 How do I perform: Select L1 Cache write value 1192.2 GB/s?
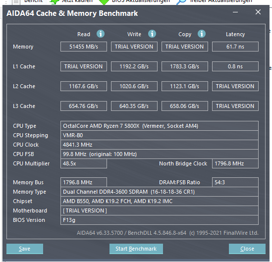(134, 66)
